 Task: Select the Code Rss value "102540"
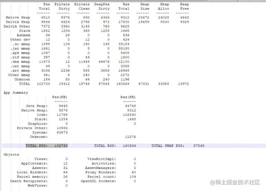coord(129,115)
